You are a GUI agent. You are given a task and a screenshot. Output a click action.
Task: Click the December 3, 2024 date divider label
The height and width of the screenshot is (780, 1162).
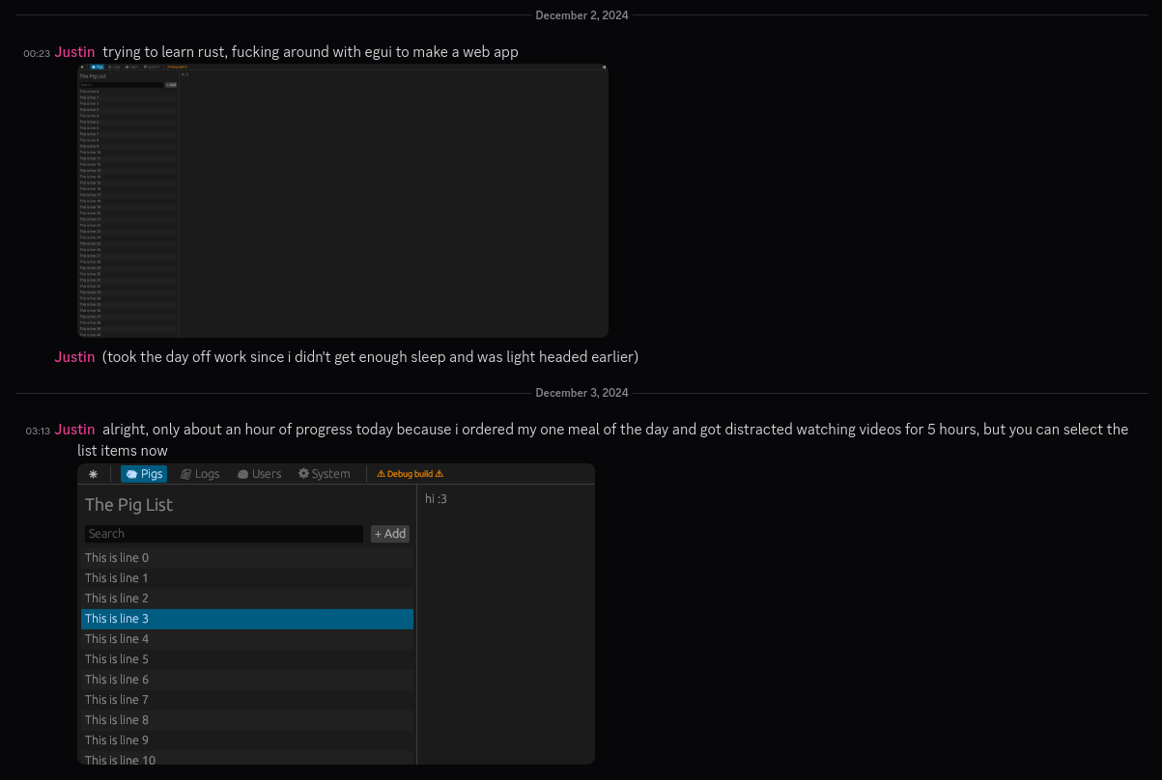[581, 393]
